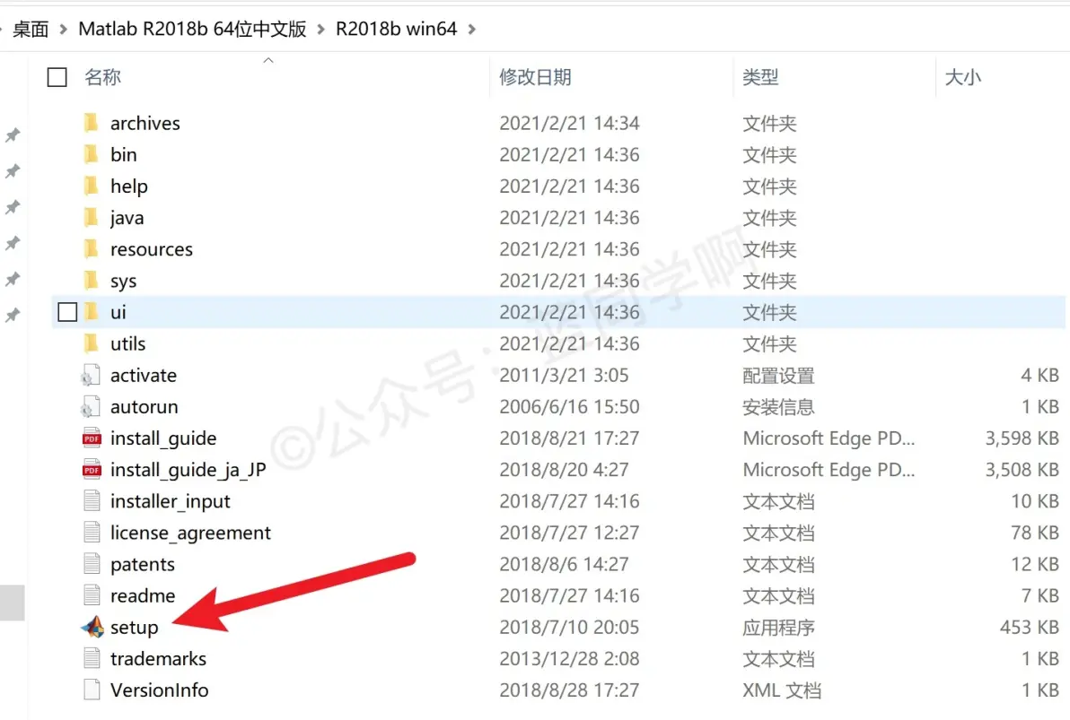Expand the chevron after Matlab R2018b 64位中文版
Viewport: 1070px width, 720px height.
(x=320, y=30)
